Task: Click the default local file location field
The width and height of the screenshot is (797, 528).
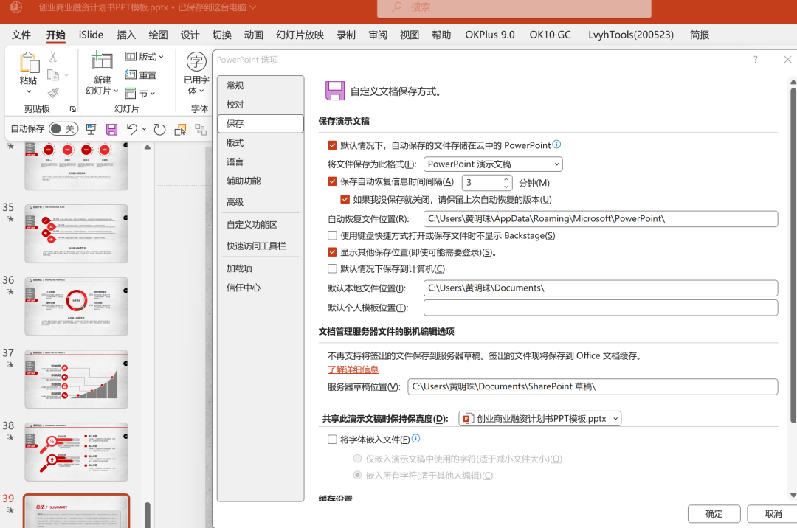Action: tap(600, 288)
